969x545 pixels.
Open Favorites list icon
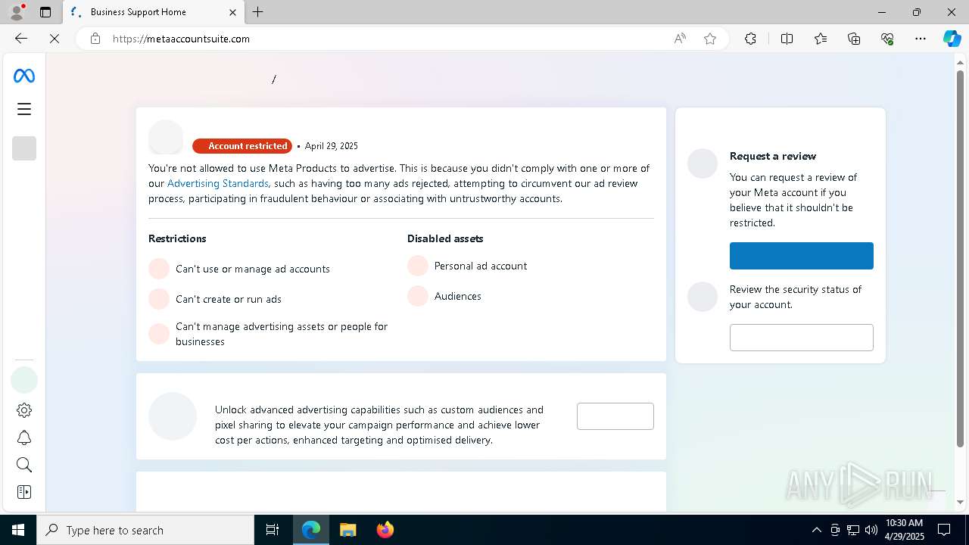click(x=821, y=39)
